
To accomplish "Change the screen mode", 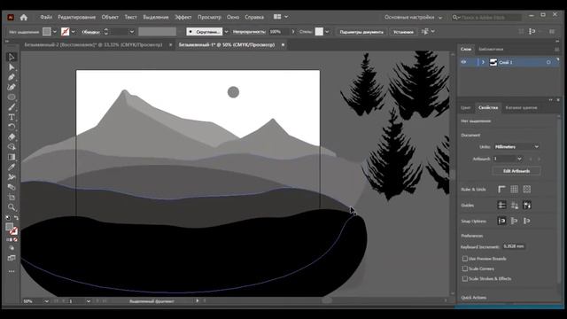I will [x=12, y=258].
